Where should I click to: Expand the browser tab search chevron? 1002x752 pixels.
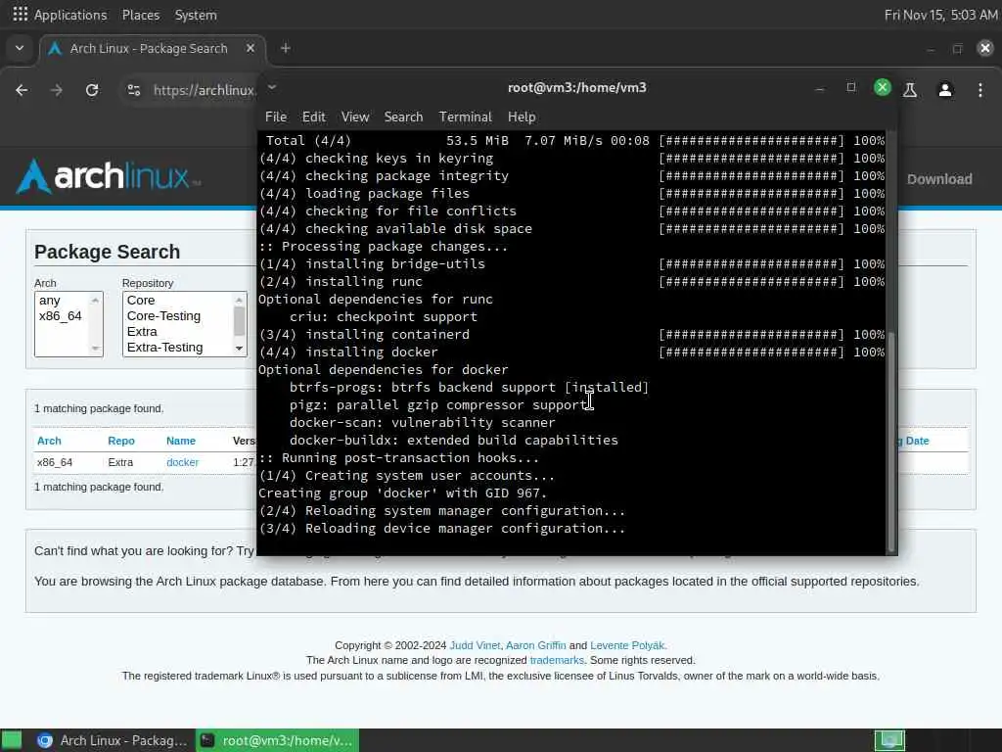click(x=20, y=48)
